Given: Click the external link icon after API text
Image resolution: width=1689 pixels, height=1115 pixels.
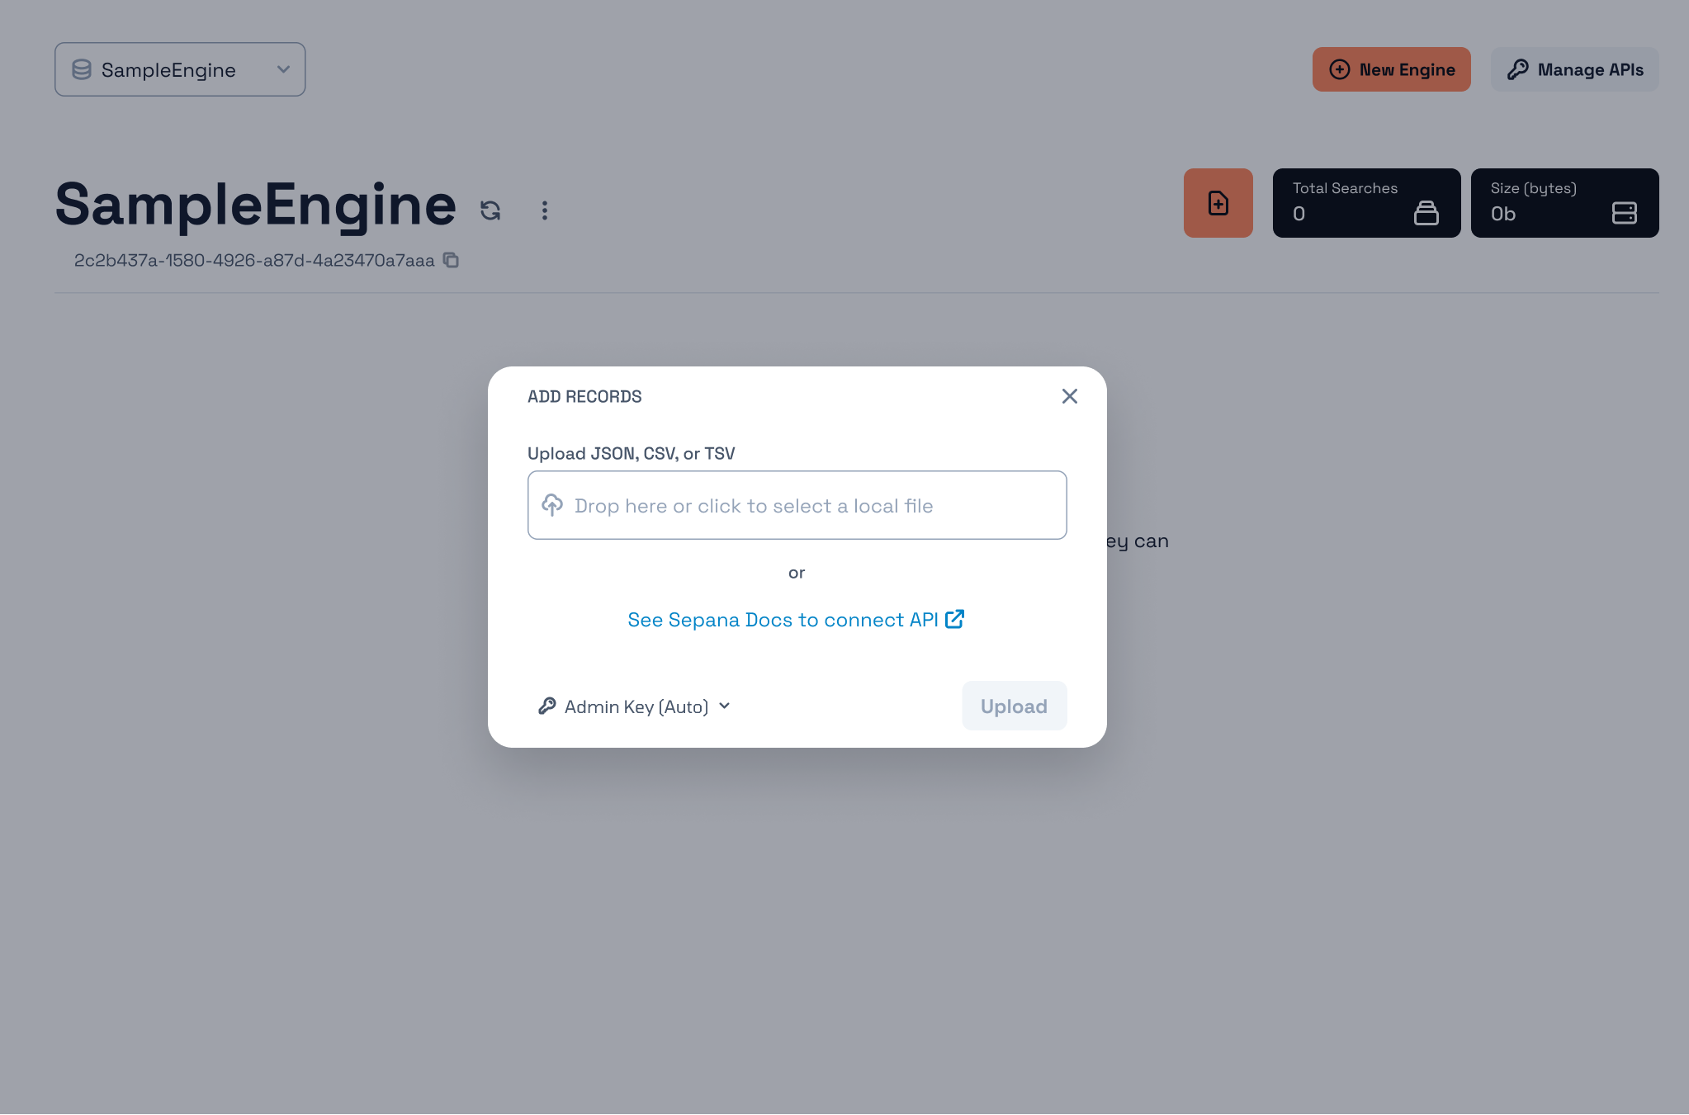Looking at the screenshot, I should click(954, 619).
